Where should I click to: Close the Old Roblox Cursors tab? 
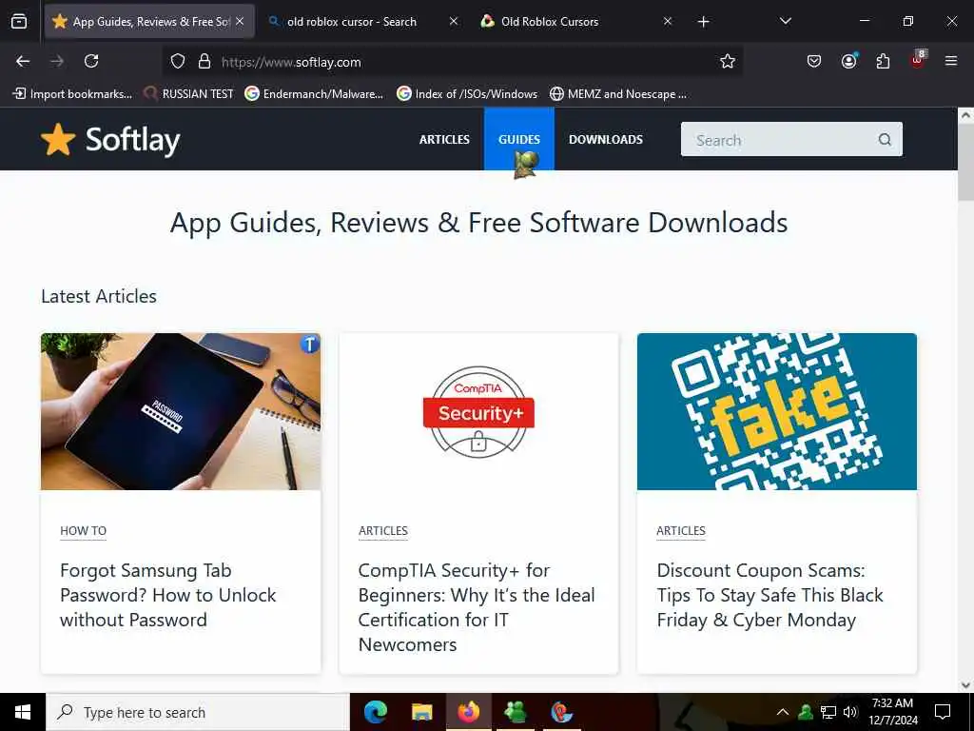coord(667,21)
